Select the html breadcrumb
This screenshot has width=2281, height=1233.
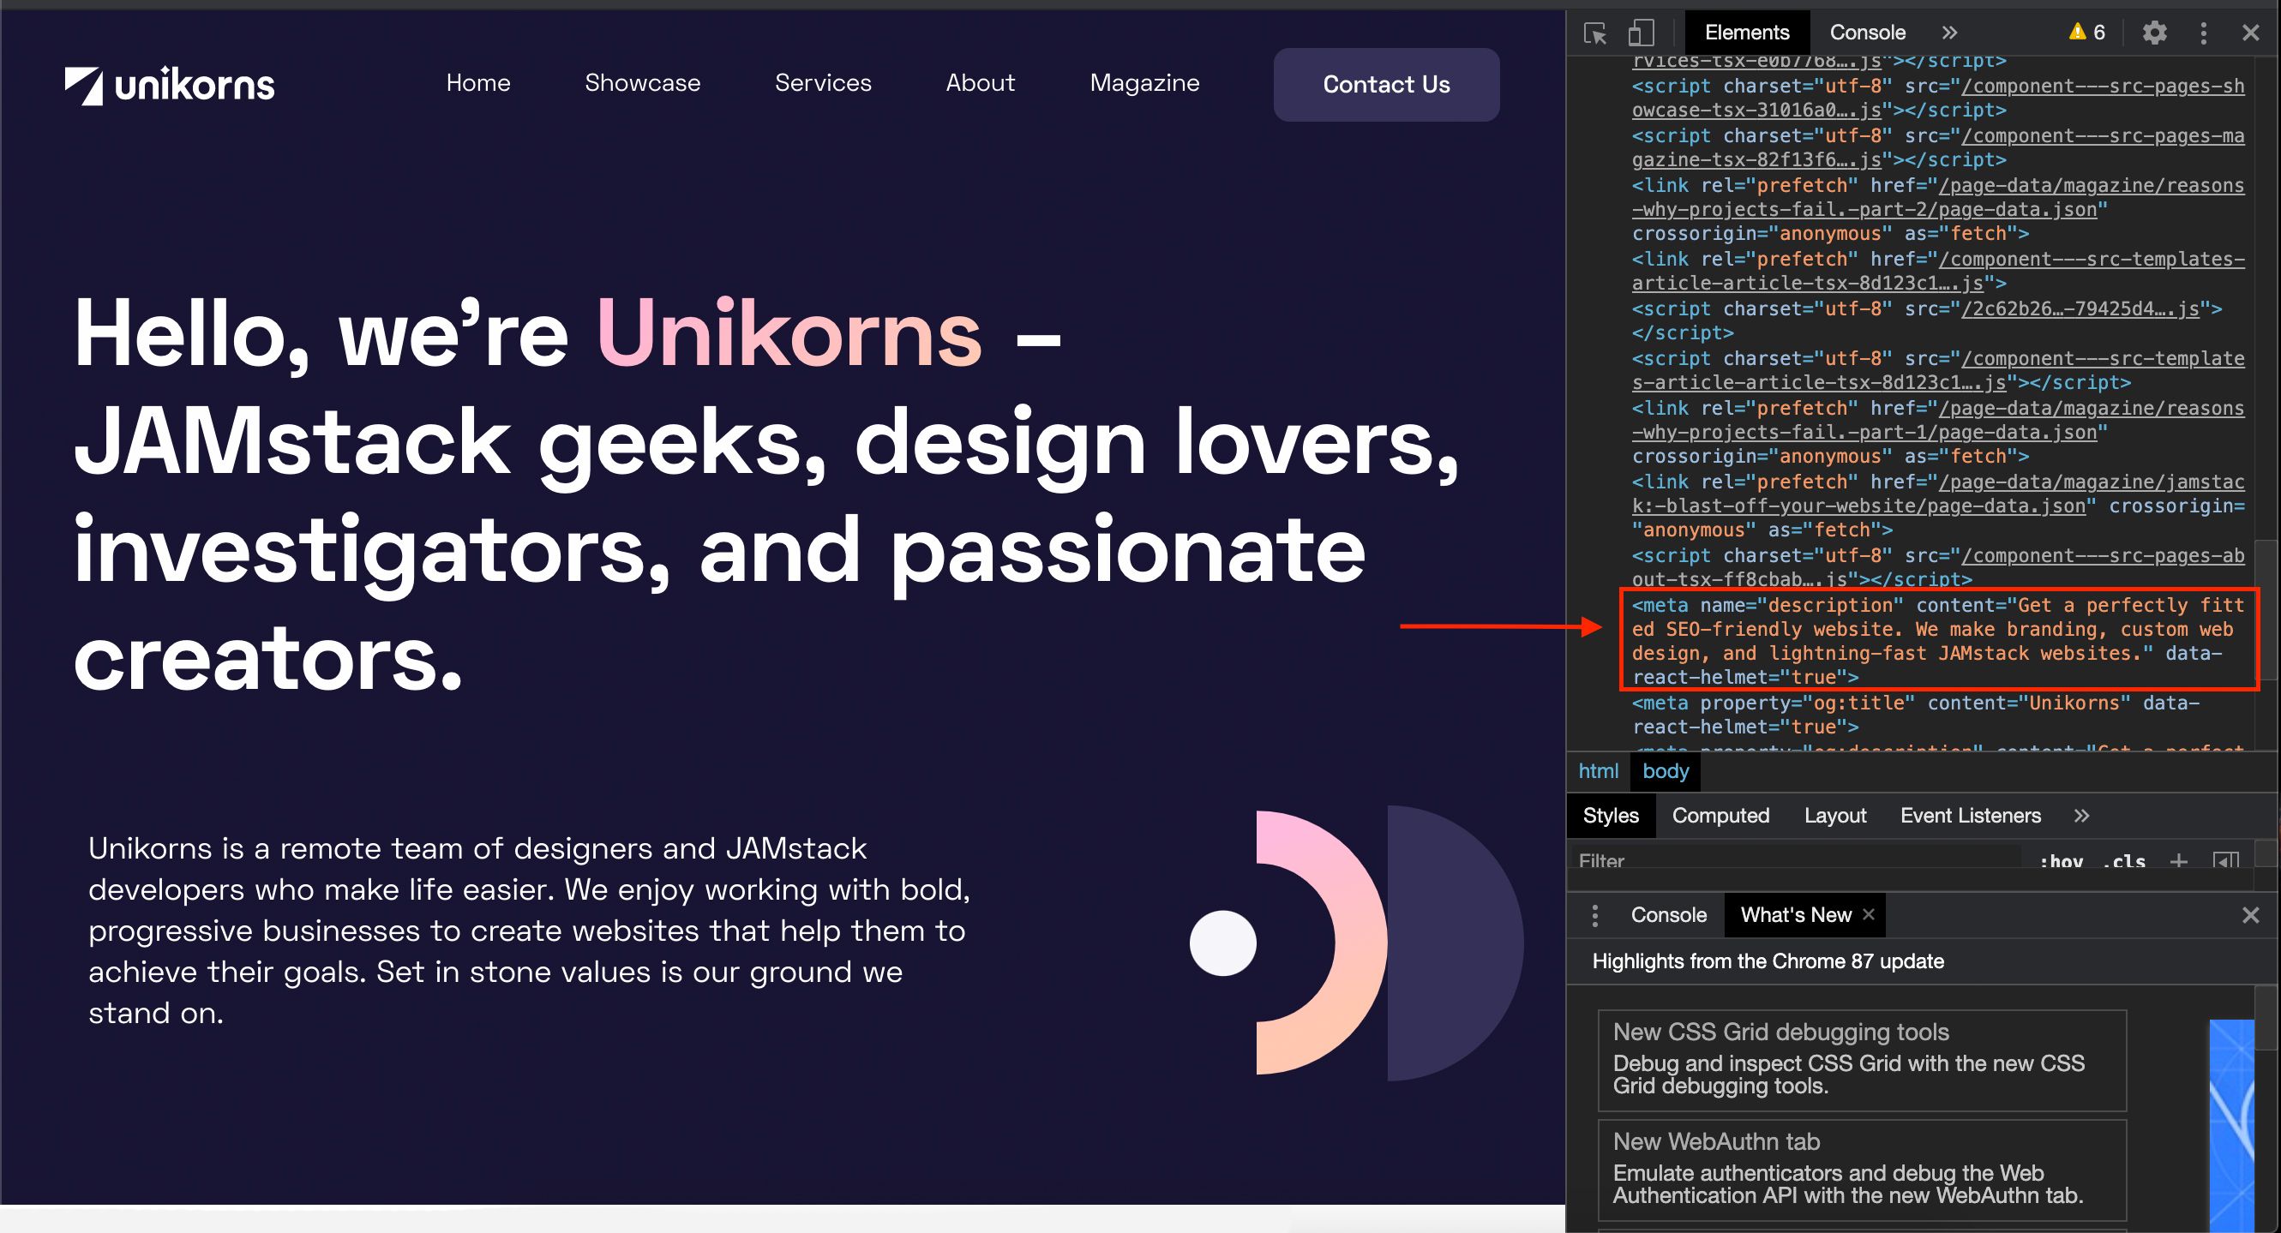(x=1599, y=771)
